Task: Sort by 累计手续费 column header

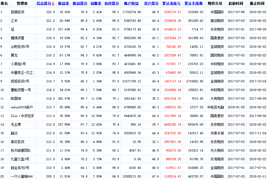Action: pyautogui.click(x=194, y=4)
